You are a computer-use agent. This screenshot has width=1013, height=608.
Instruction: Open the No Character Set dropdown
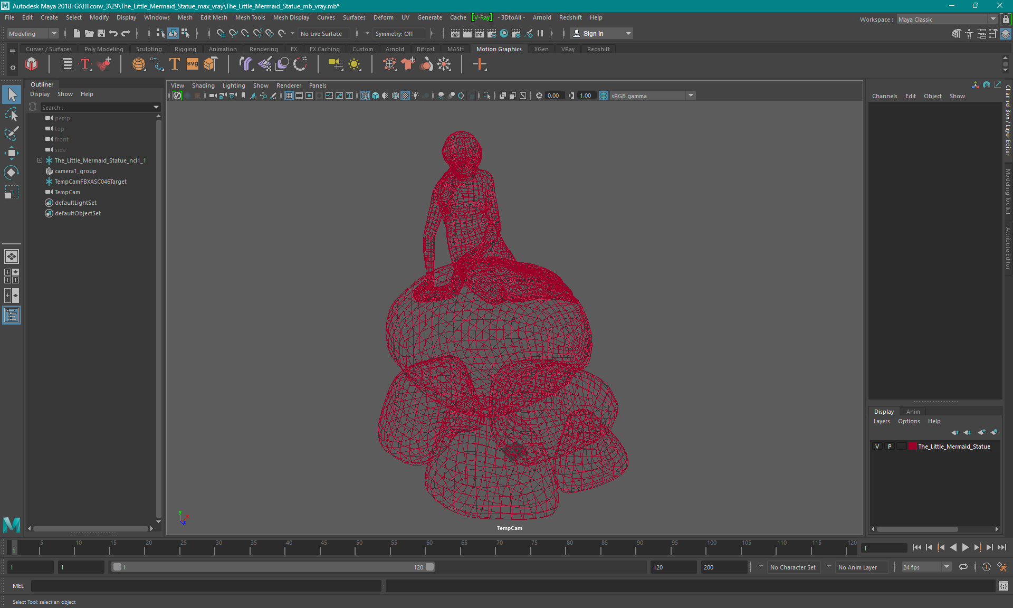pos(793,567)
